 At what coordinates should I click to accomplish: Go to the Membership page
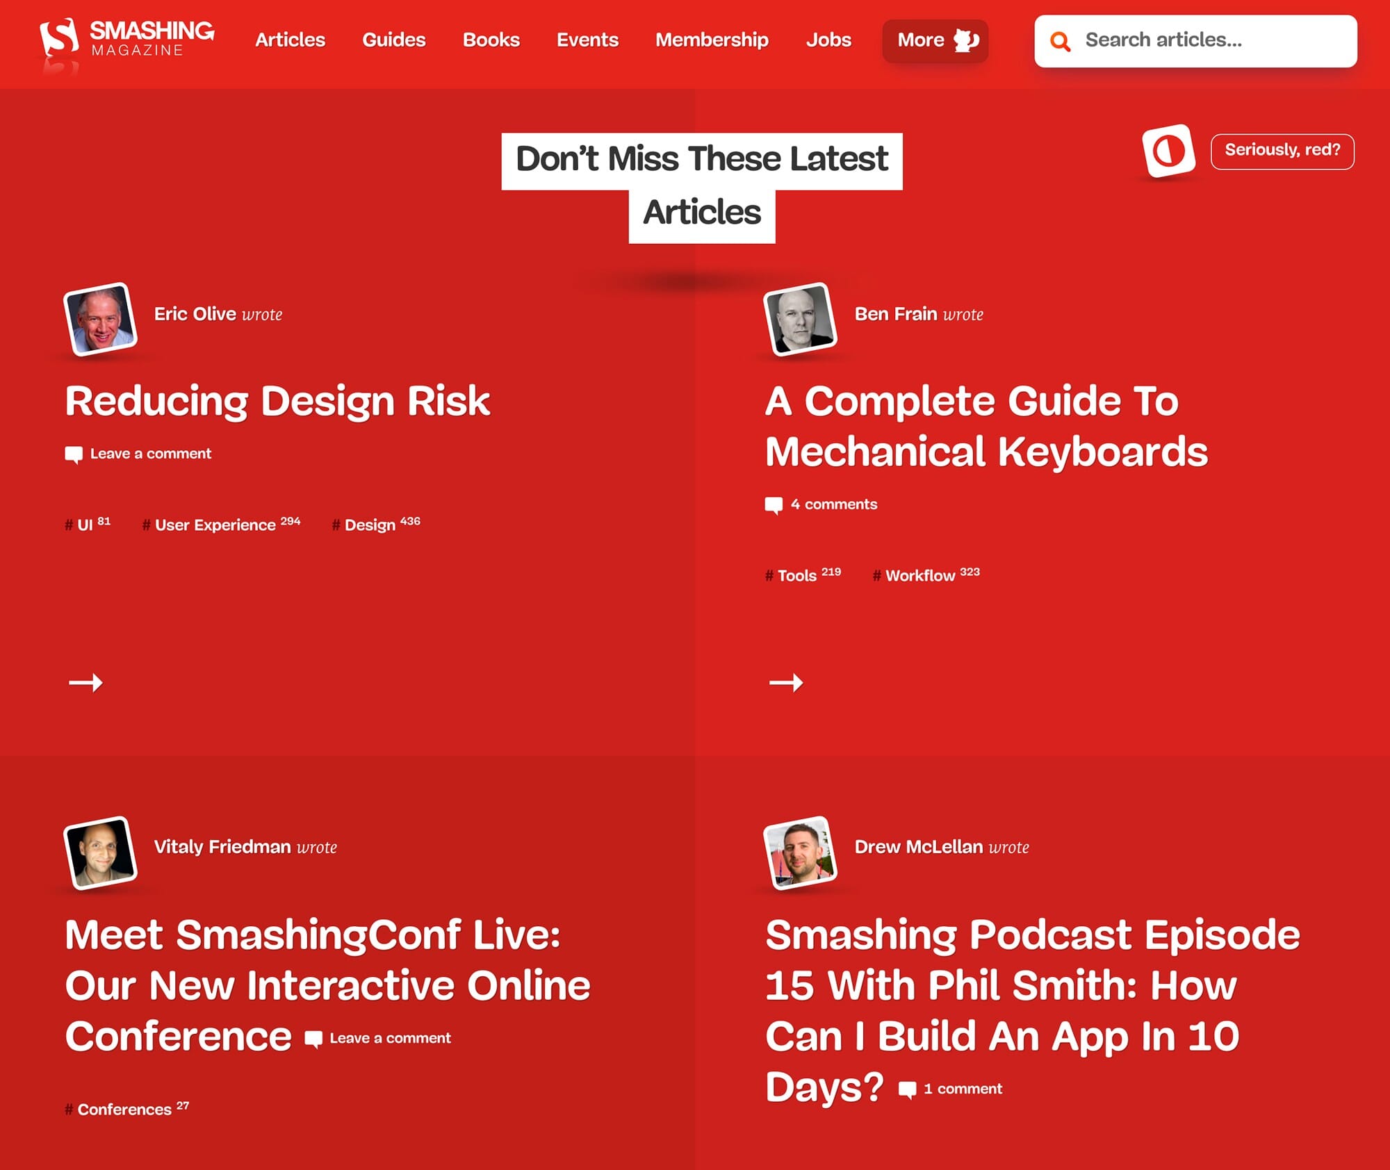click(x=712, y=40)
